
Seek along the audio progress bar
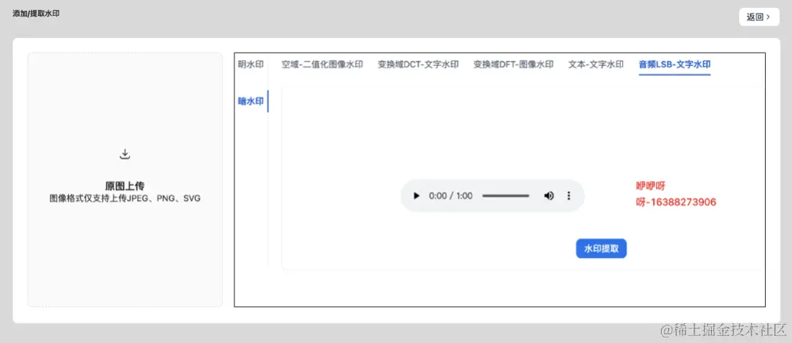pyautogui.click(x=506, y=195)
